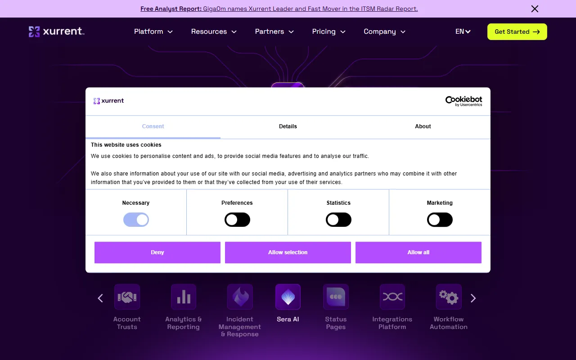Select the Analytics & Reporting bar chart icon
The image size is (576, 360).
click(184, 297)
